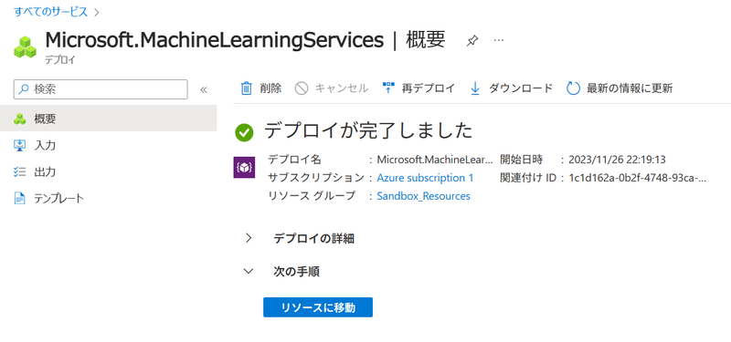Click the テンプレート document icon in the sidebar

[x=19, y=199]
